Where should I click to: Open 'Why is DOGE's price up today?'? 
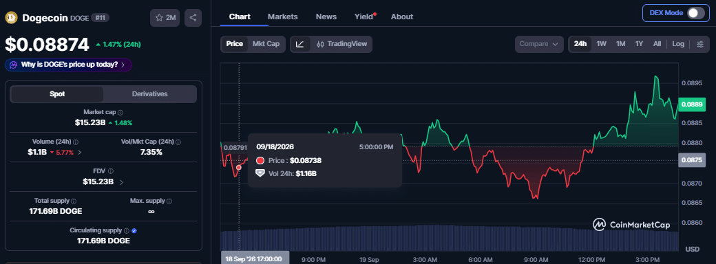pyautogui.click(x=68, y=65)
